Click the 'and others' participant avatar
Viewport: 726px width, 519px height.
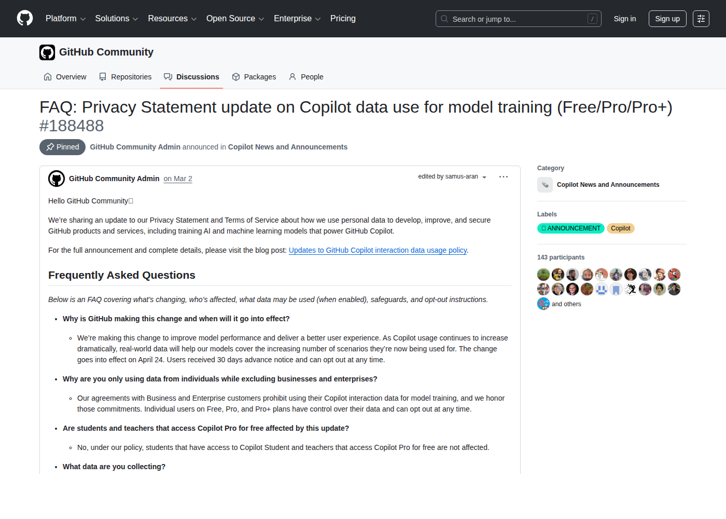pos(543,304)
